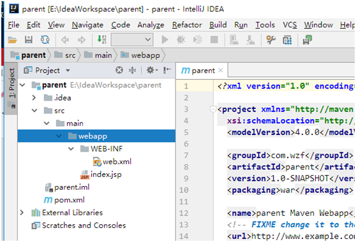The width and height of the screenshot is (356, 242).
Task: Collapse the src folder
Action: coord(34,111)
